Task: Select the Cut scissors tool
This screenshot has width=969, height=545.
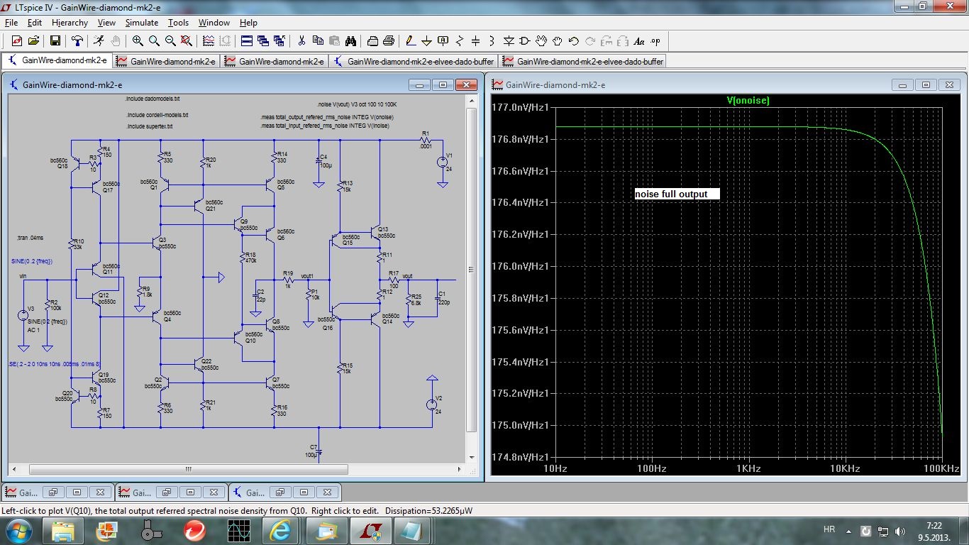Action: pyautogui.click(x=301, y=40)
